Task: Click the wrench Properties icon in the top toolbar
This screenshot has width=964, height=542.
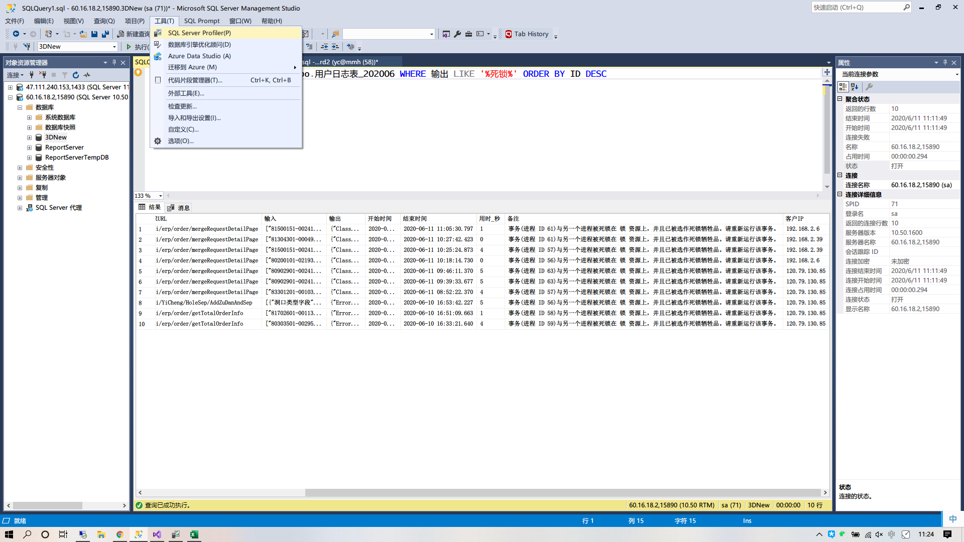Action: click(x=457, y=34)
